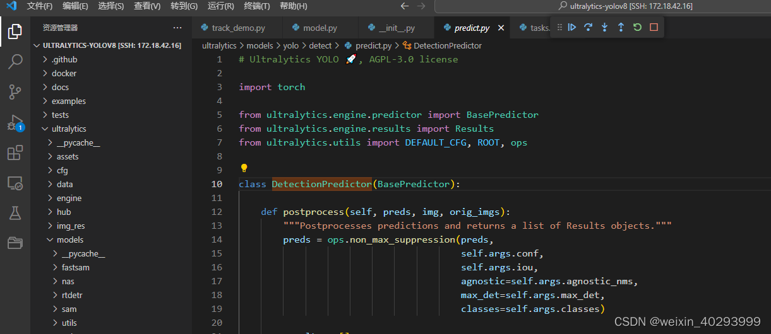Switch to the __init__.py tab
This screenshot has width=771, height=334.
(397, 28)
